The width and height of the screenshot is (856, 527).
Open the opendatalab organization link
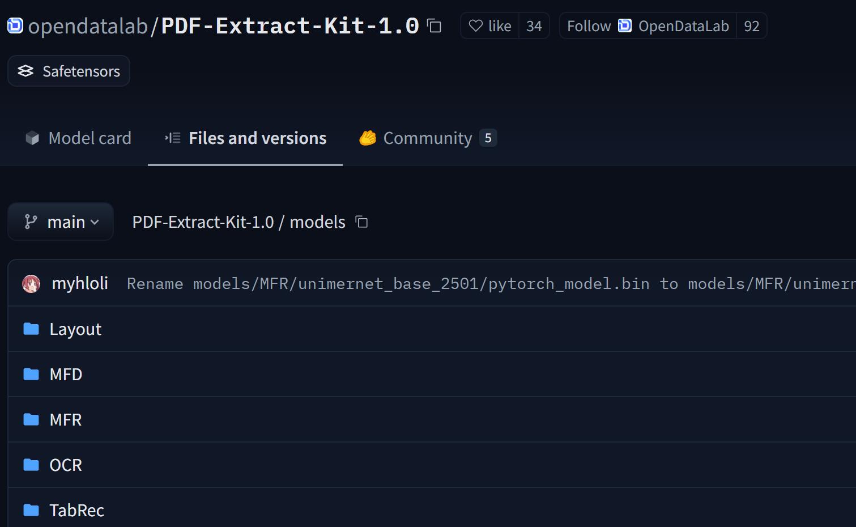88,26
